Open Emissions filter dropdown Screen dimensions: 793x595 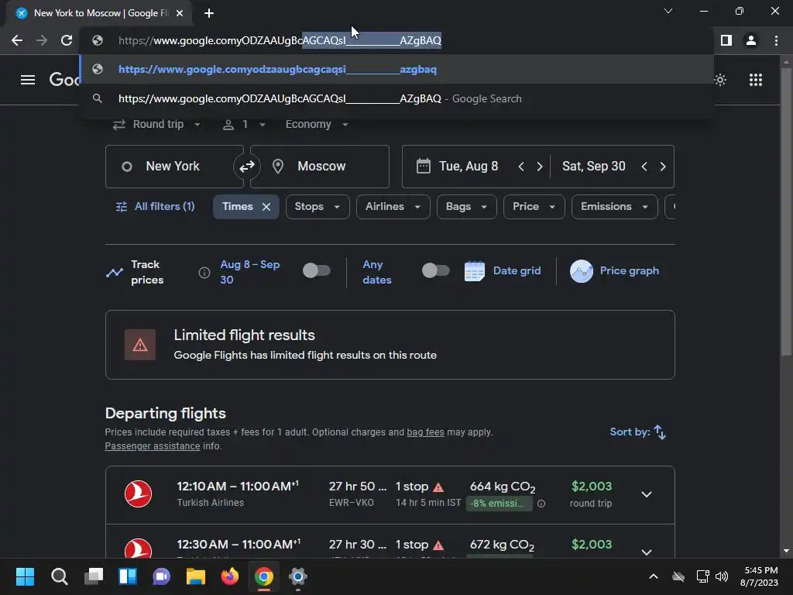point(614,206)
